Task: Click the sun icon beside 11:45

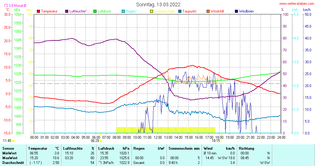Action: [x=13, y=141]
